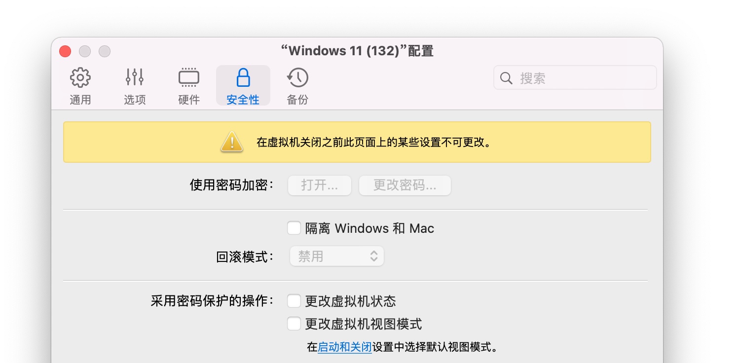Select the 选项 sliders icon
This screenshot has height=363, width=738.
coord(134,77)
